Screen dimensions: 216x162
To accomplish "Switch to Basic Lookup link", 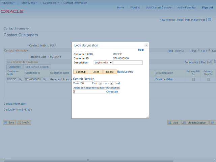I will click(x=125, y=72).
